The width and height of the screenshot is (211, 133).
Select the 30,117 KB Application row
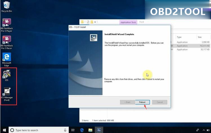tap(190, 49)
